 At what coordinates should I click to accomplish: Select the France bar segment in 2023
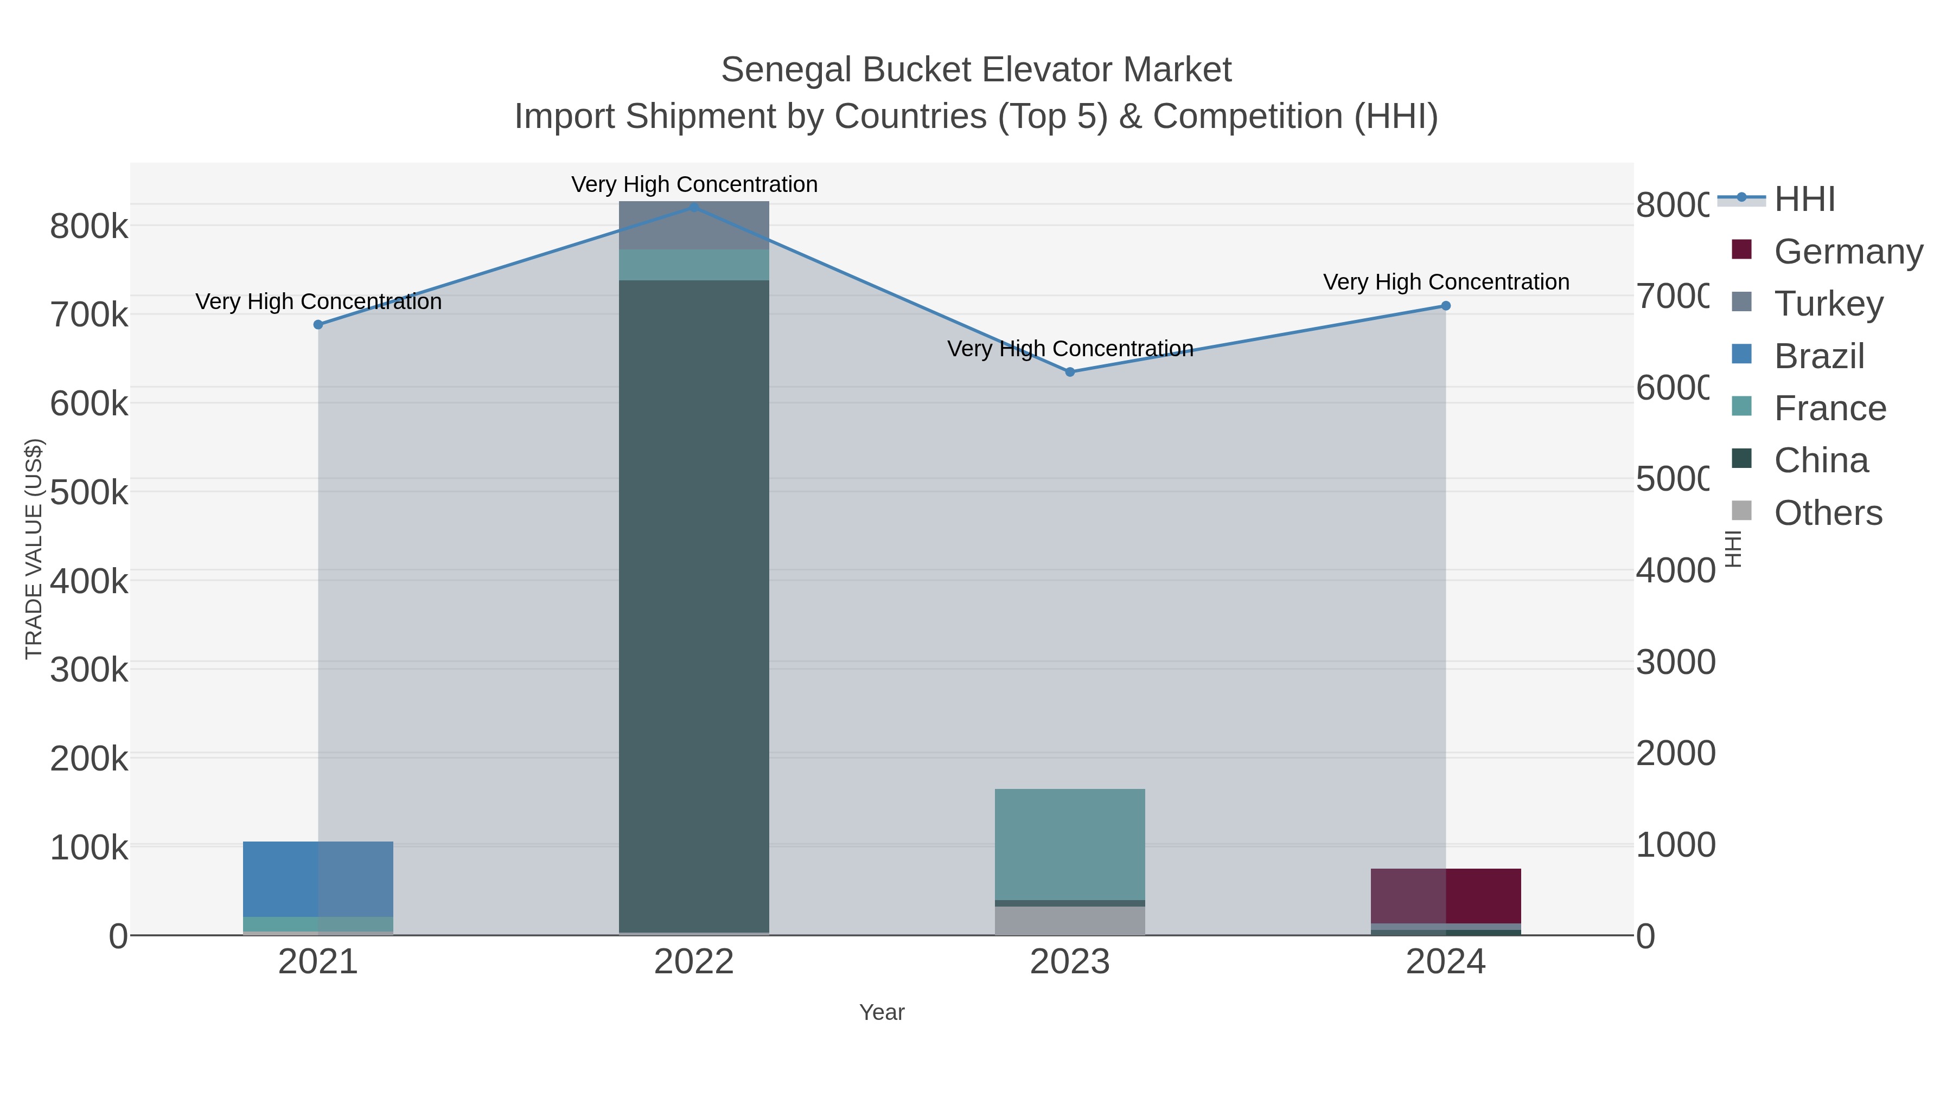coord(1070,844)
